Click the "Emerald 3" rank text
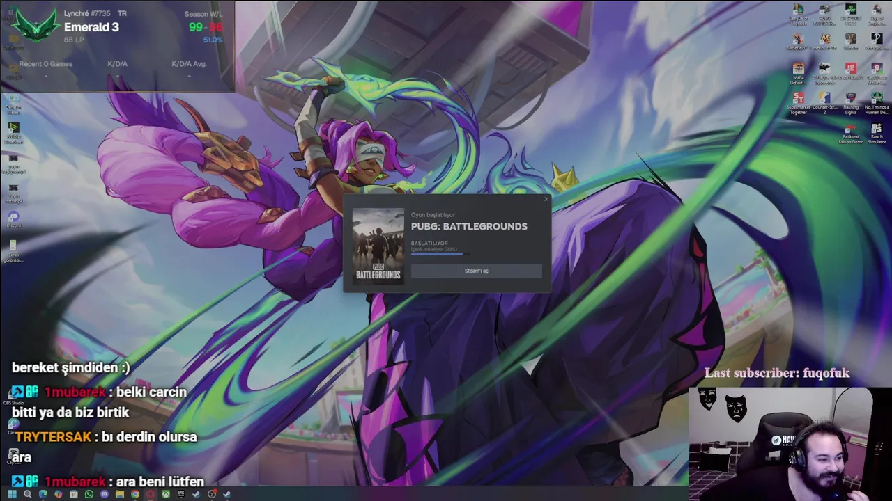 point(91,27)
